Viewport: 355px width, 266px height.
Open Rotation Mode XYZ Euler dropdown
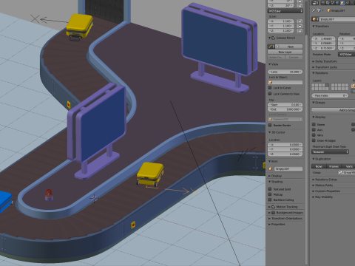pos(346,54)
